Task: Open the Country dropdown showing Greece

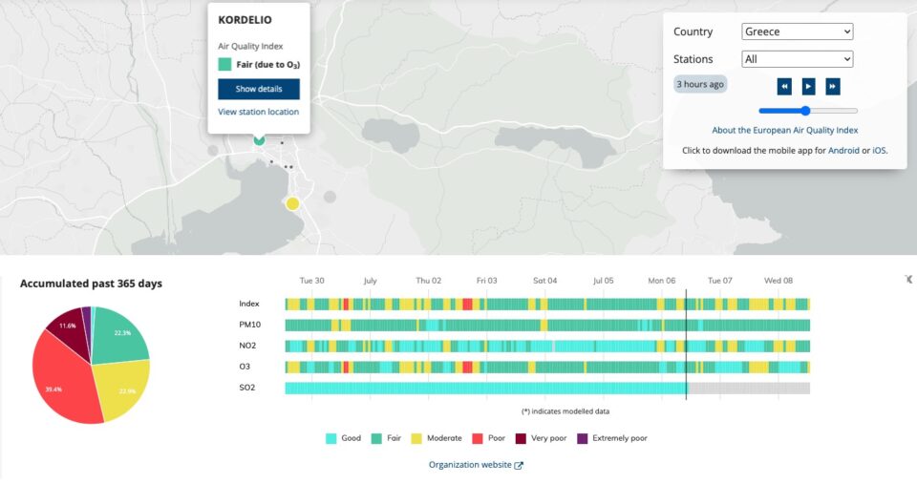Action: pyautogui.click(x=797, y=32)
